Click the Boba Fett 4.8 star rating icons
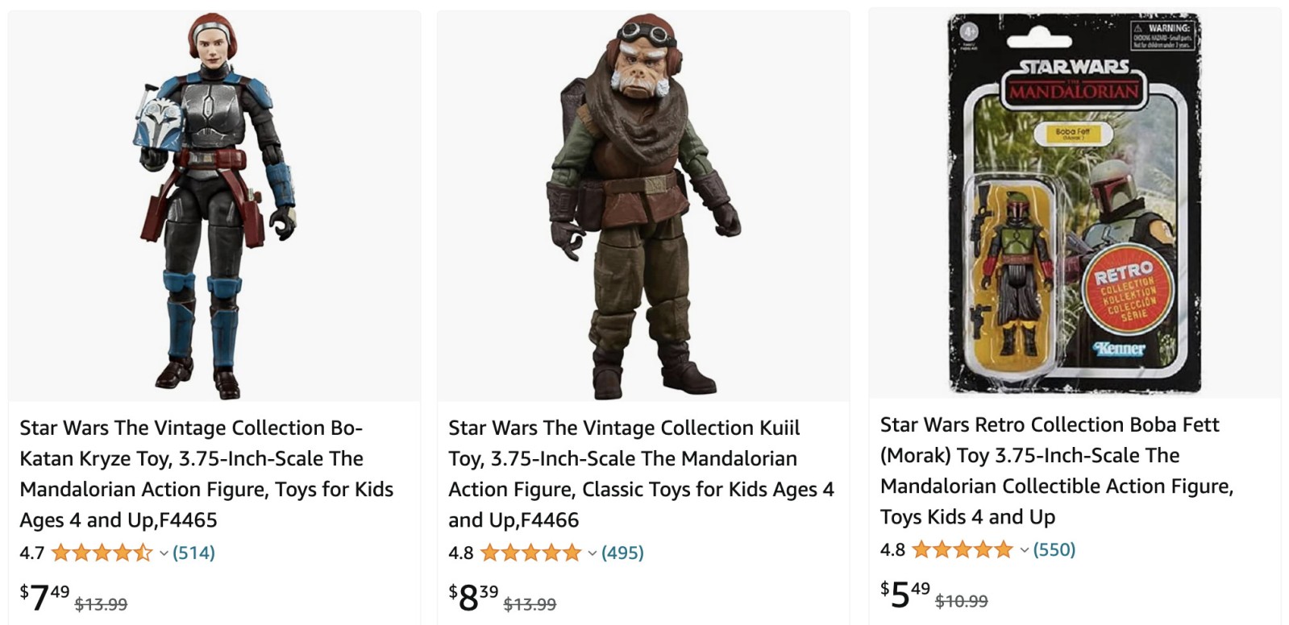 tap(963, 549)
